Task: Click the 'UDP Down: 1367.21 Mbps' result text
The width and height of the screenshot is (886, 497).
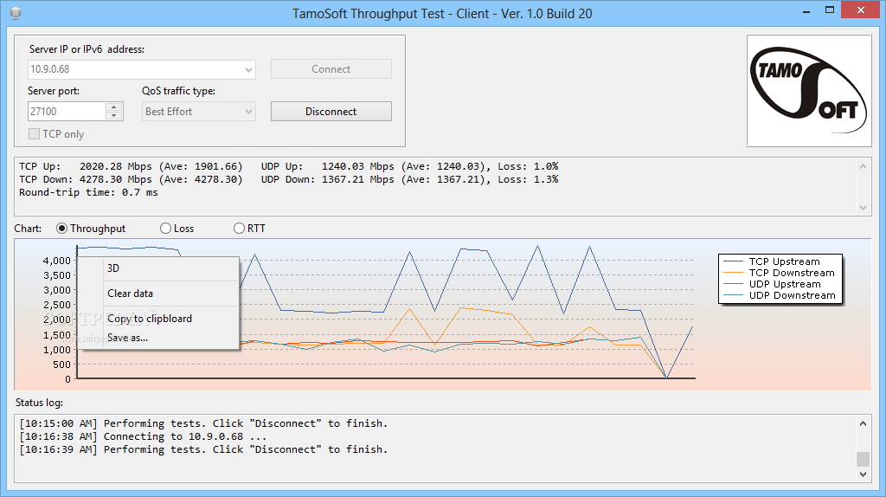Action: tap(328, 179)
